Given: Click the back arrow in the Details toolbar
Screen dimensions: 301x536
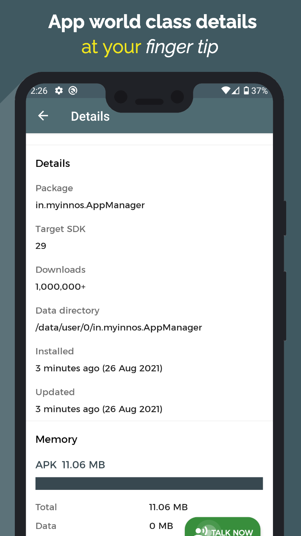Looking at the screenshot, I should tap(43, 116).
